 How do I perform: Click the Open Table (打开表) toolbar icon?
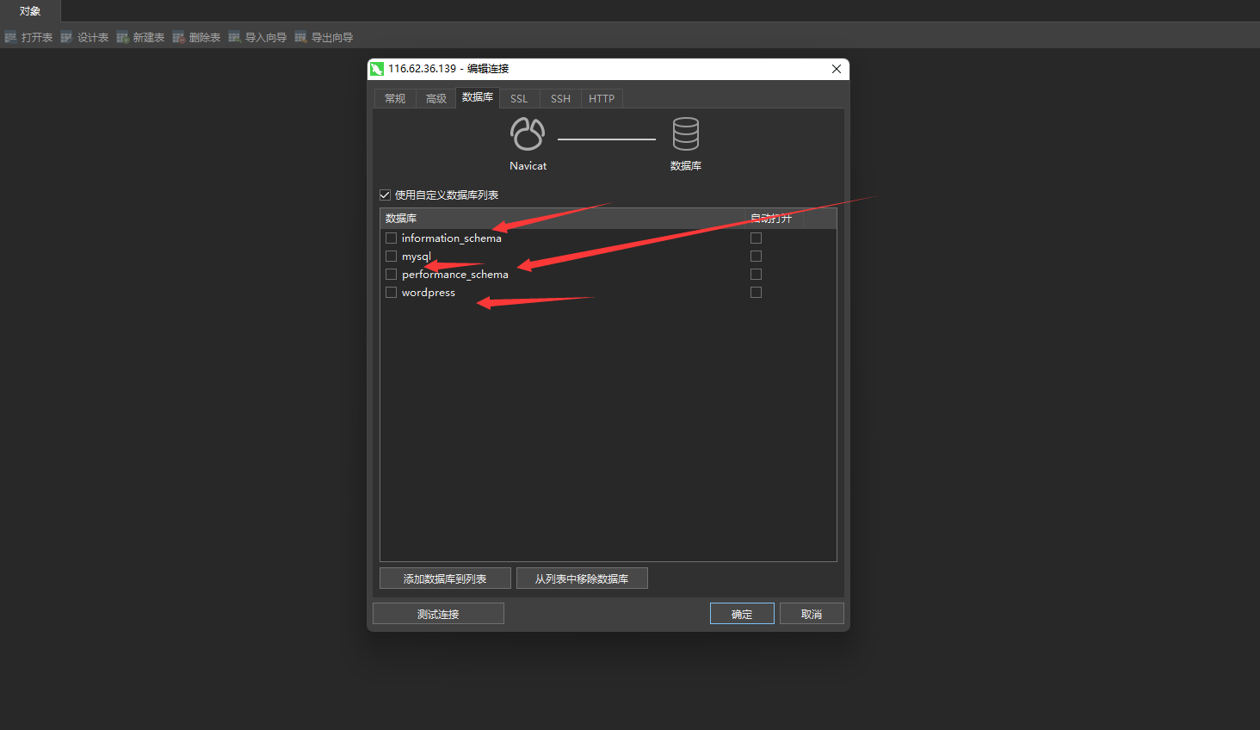[x=10, y=37]
